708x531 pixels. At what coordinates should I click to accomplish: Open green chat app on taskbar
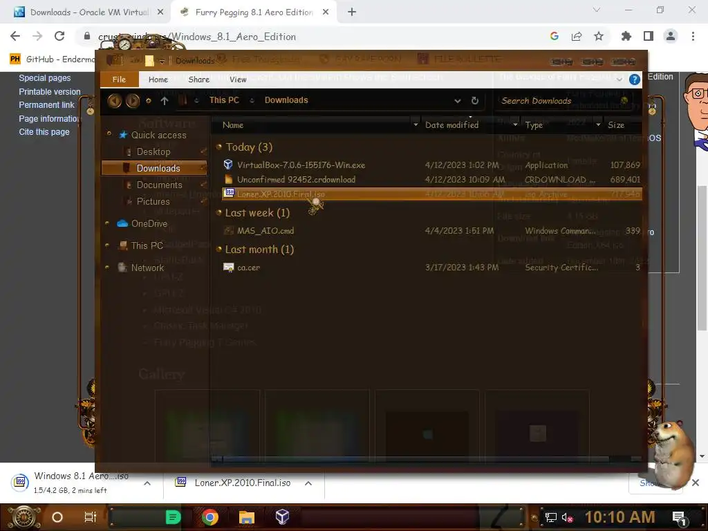(173, 517)
